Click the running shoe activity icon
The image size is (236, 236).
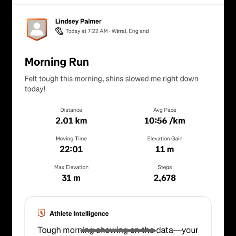[x=59, y=31]
